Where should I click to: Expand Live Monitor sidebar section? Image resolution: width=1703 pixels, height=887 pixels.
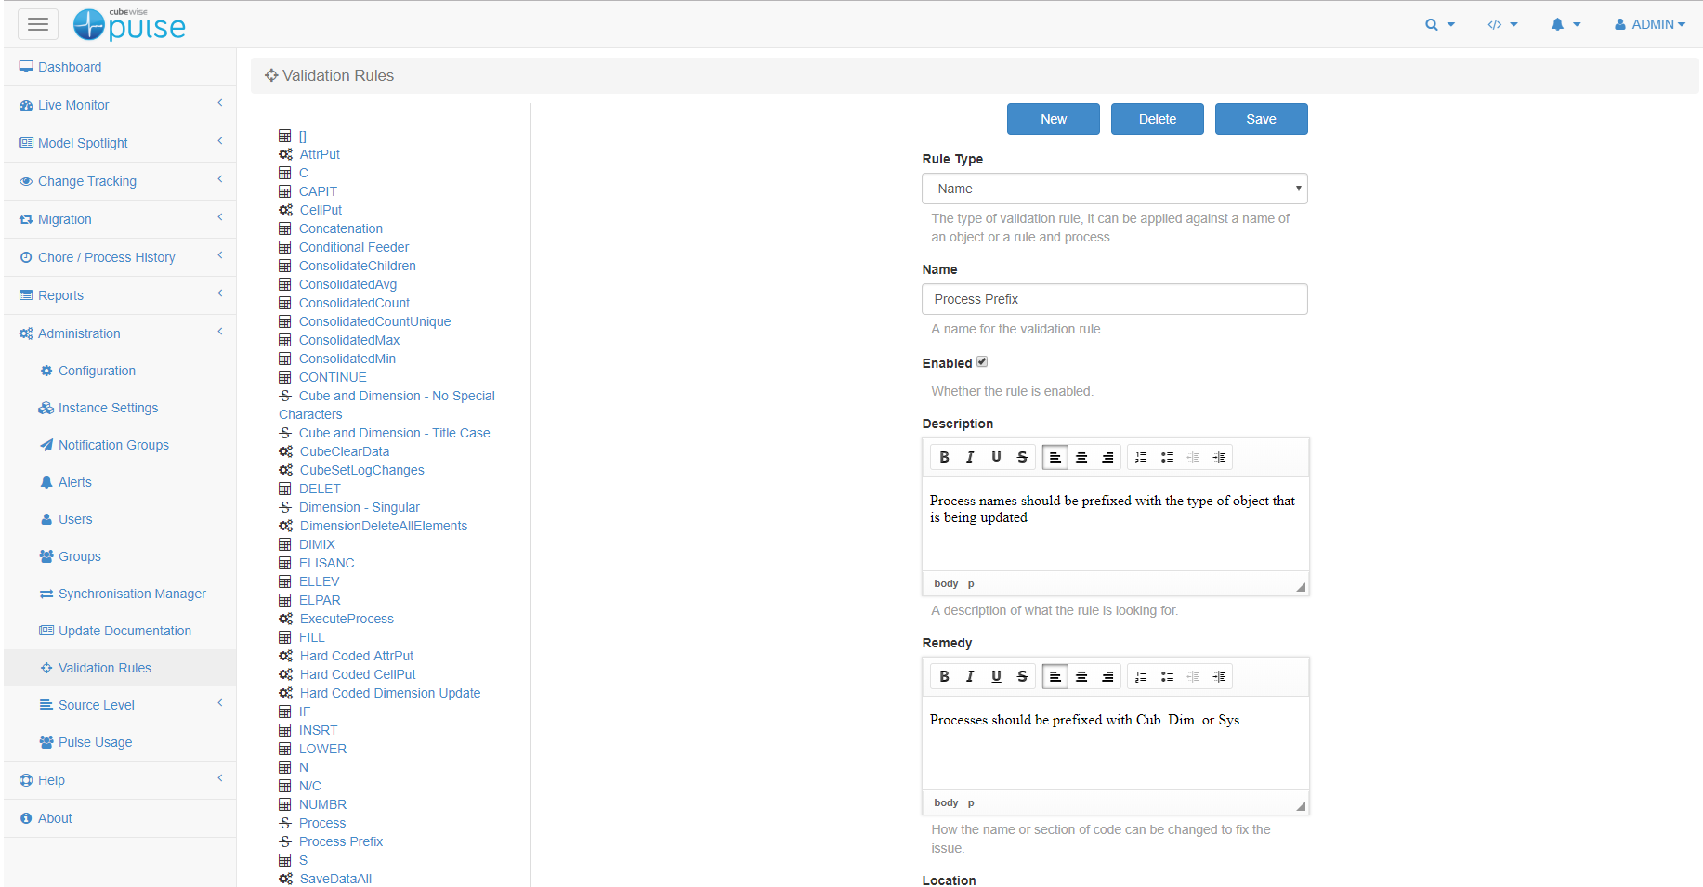tap(120, 105)
